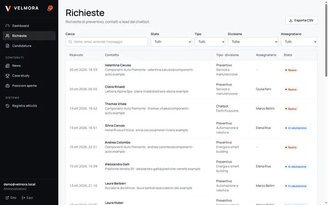328x205 pixels.
Task: Click the Registro attività history icon
Action: [x=8, y=106]
